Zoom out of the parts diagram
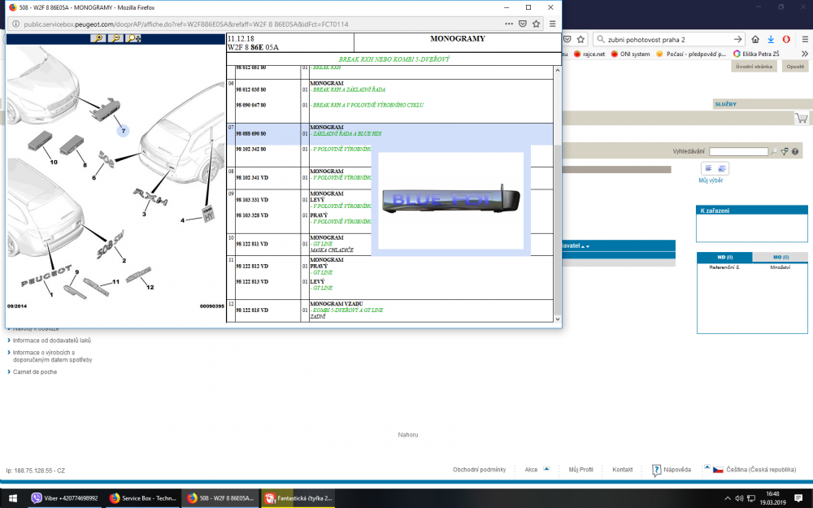This screenshot has width=813, height=508. click(115, 38)
